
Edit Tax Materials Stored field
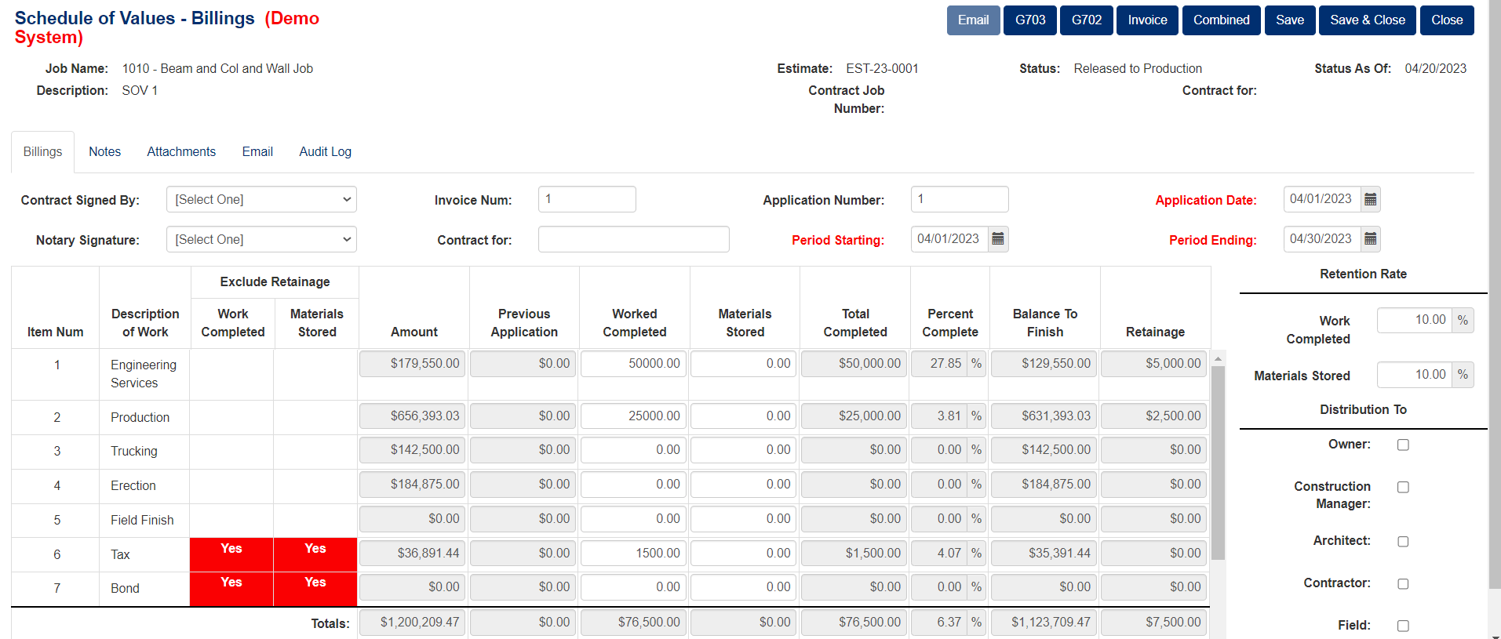click(744, 554)
